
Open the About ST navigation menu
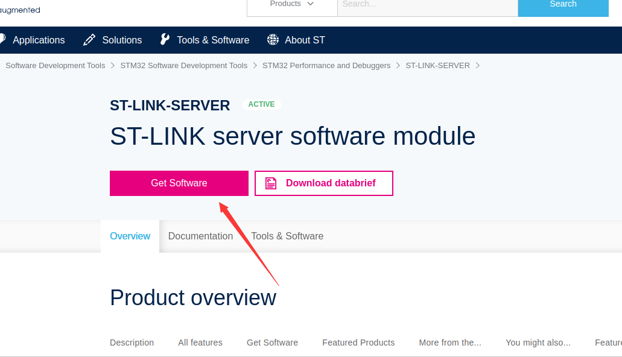pyautogui.click(x=305, y=40)
